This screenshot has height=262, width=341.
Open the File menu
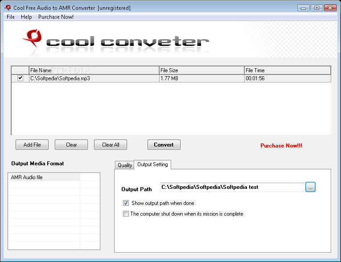click(x=10, y=17)
